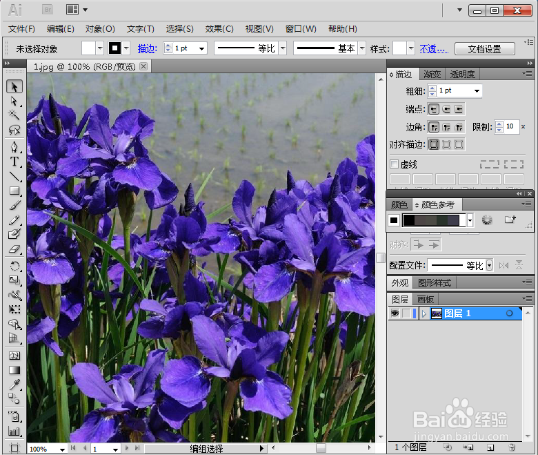The image size is (538, 455).
Task: Open color guide harmony rules dropdown
Action: [x=470, y=220]
